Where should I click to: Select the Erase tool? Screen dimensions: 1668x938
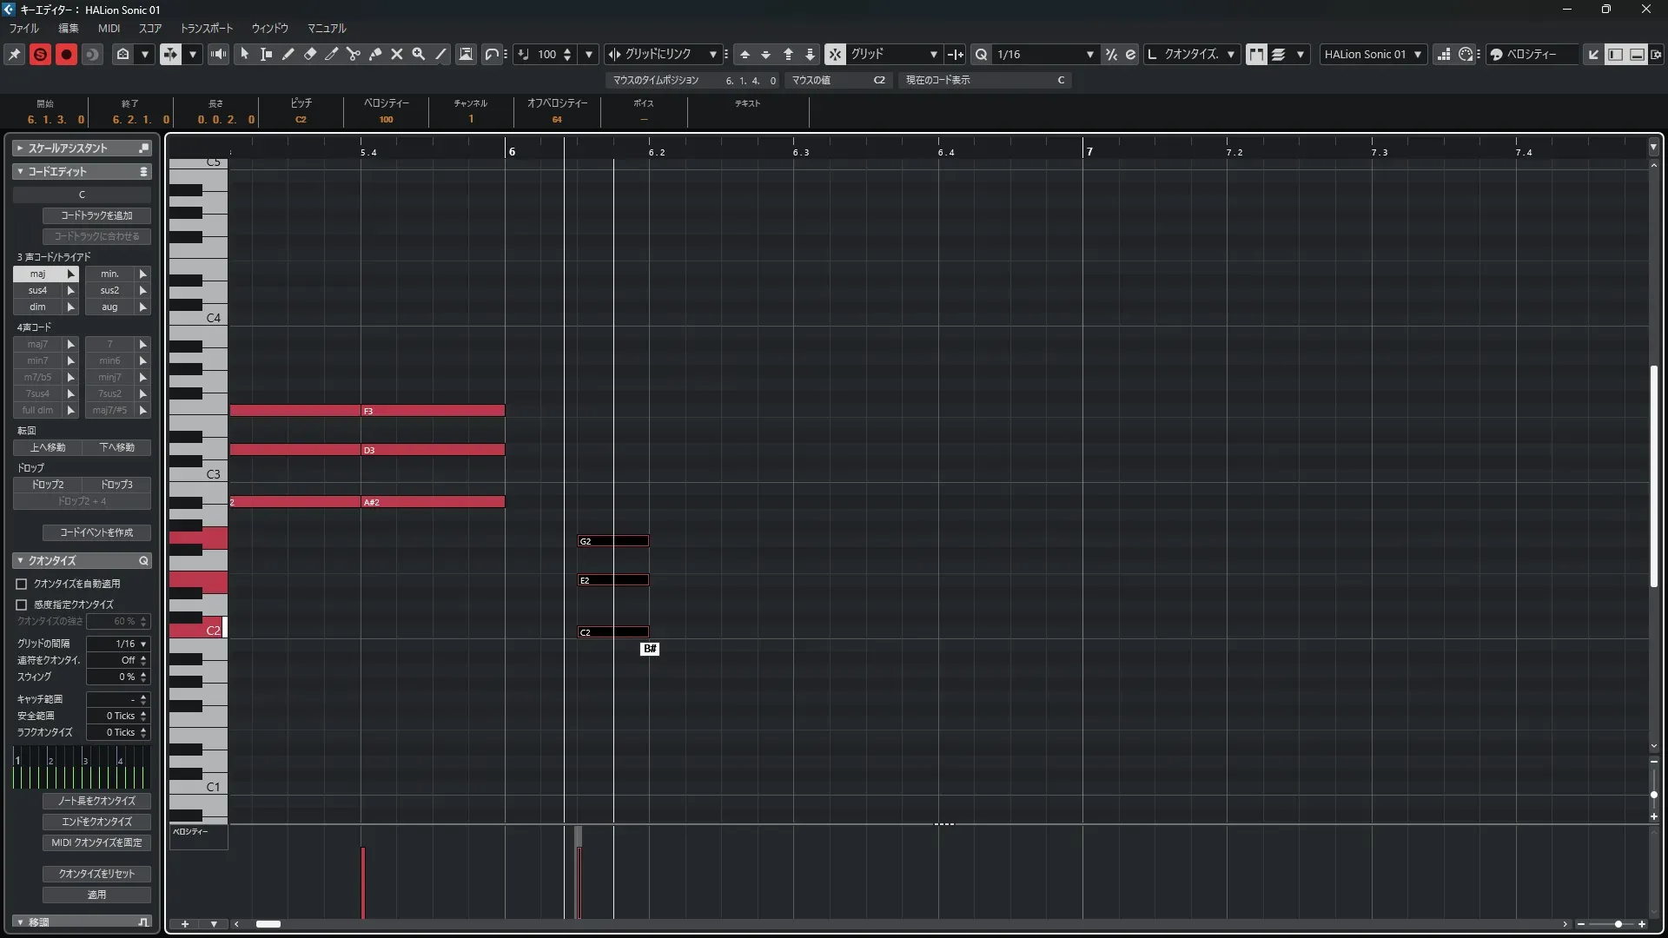coord(310,54)
